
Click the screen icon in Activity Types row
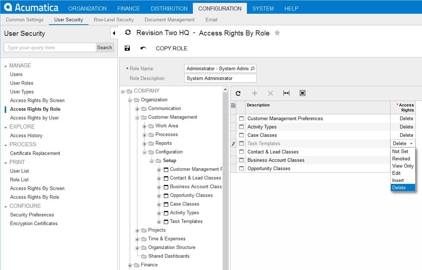tap(241, 127)
